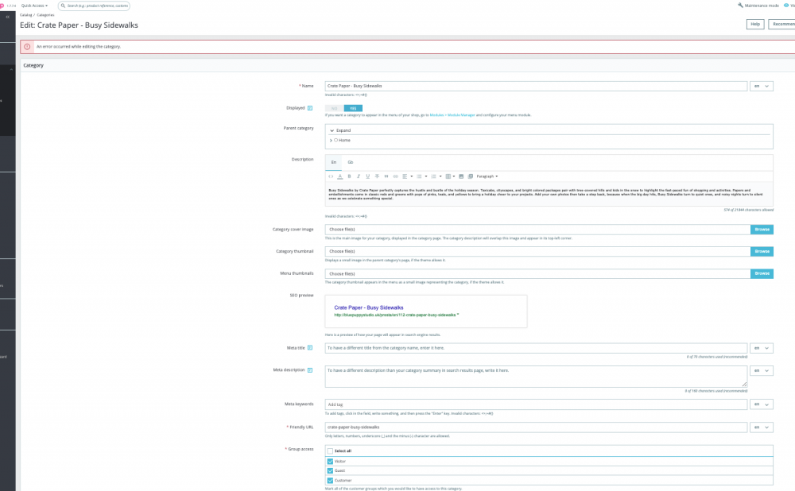
Task: Open the source code view in the editor
Action: 332,176
